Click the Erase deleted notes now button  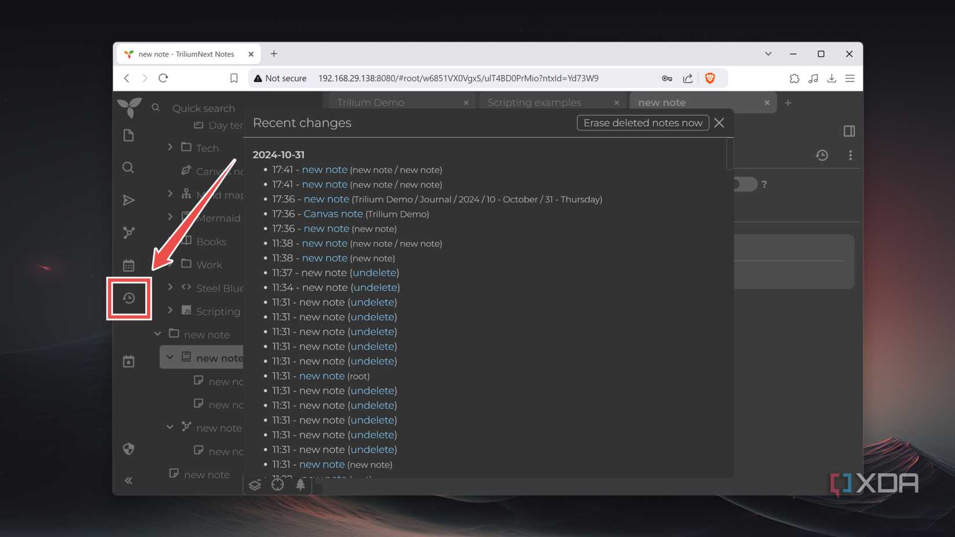pos(642,123)
